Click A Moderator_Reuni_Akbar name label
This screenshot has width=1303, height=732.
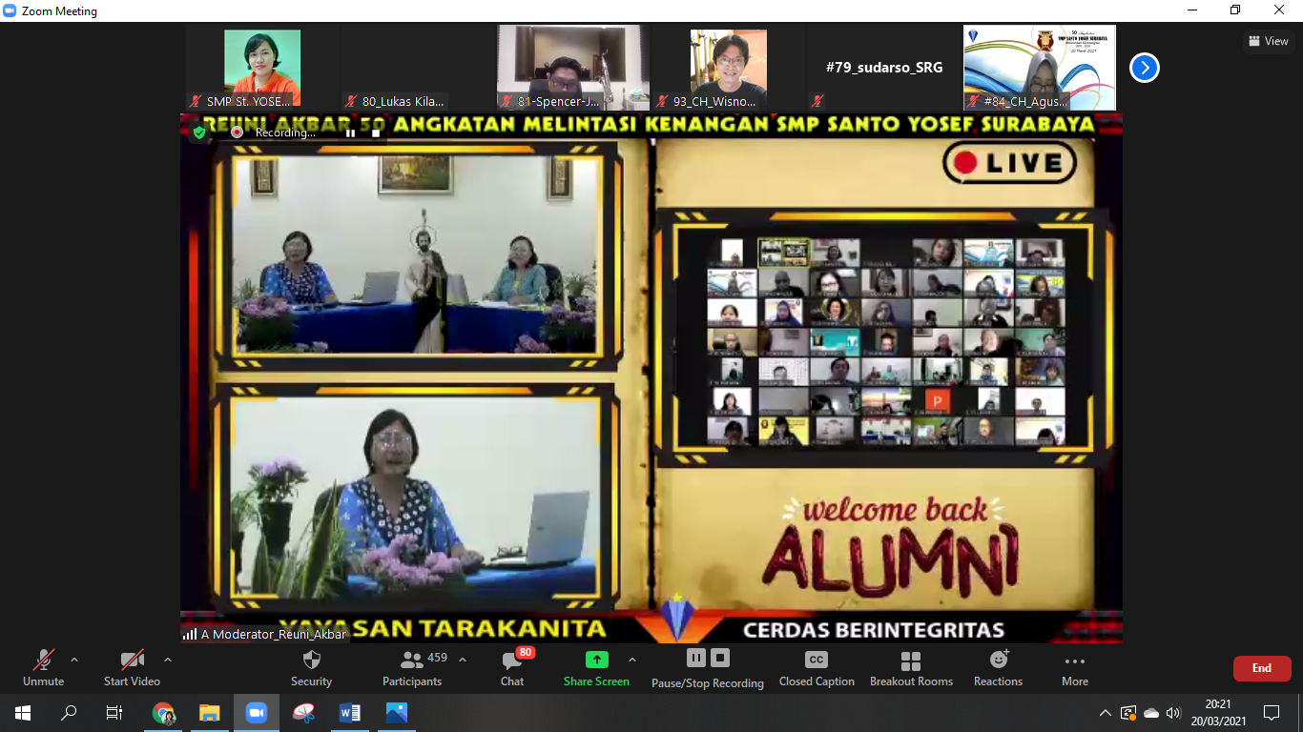[274, 634]
